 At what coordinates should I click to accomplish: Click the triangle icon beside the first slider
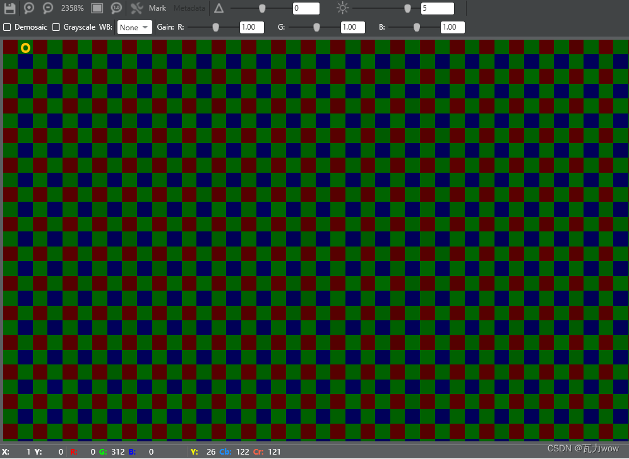tap(219, 8)
